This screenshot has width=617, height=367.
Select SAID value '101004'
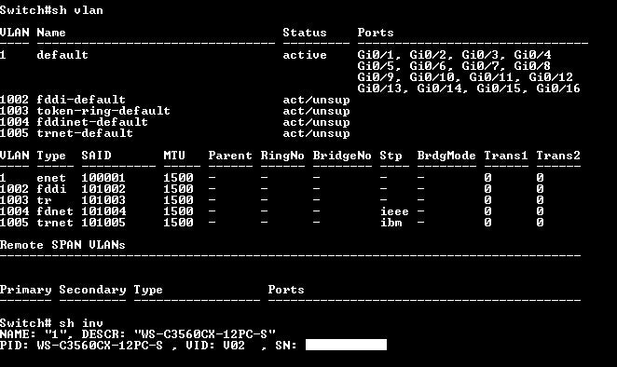click(103, 211)
